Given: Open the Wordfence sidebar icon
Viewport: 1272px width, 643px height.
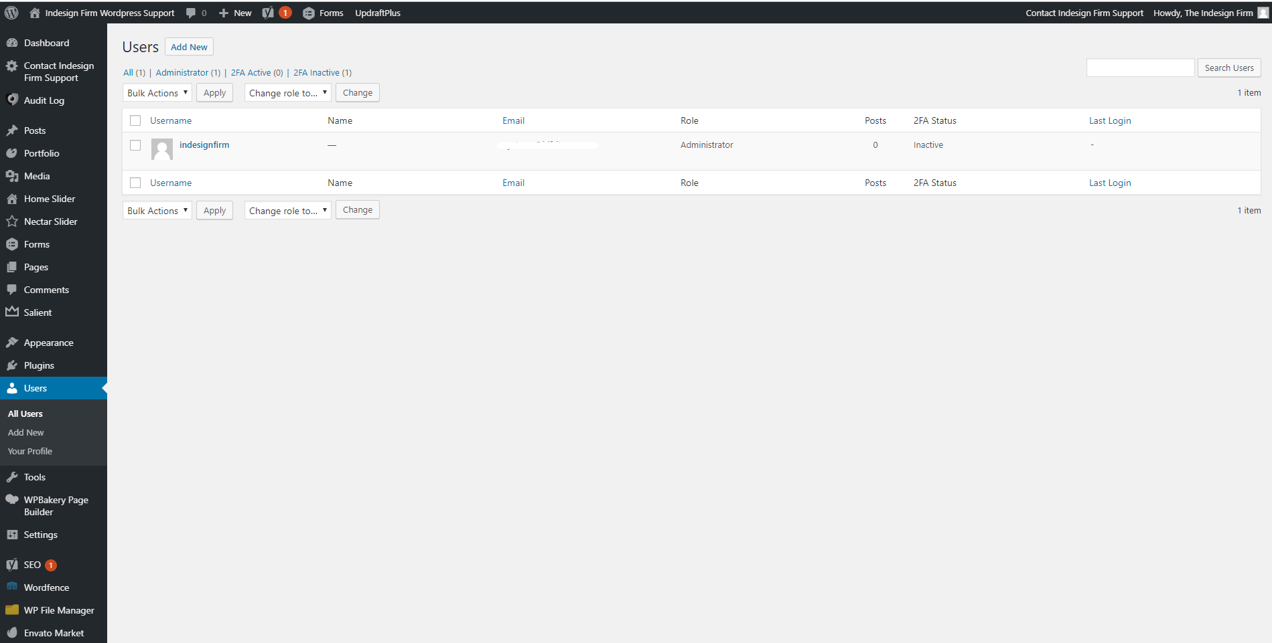Looking at the screenshot, I should point(12,587).
